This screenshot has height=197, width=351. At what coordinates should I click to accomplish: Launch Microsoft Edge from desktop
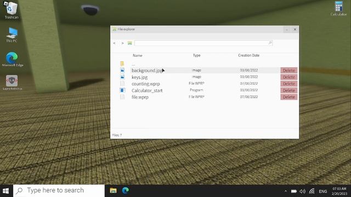click(x=12, y=59)
